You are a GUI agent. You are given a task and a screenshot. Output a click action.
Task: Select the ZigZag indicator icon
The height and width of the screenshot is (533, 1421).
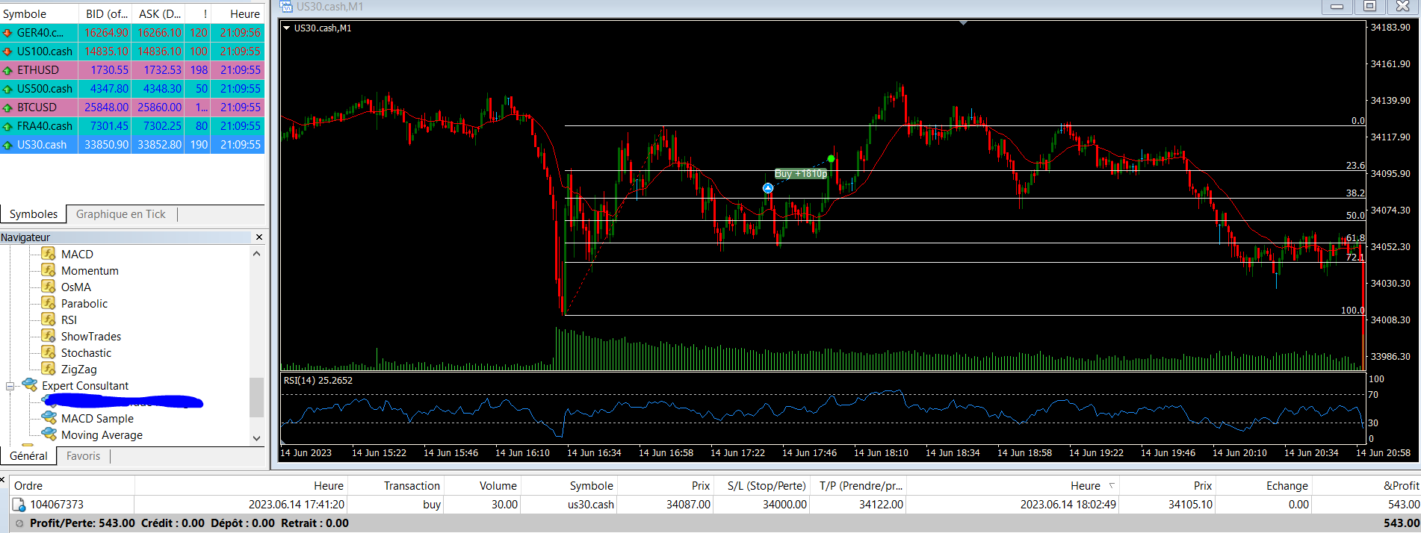pyautogui.click(x=49, y=369)
